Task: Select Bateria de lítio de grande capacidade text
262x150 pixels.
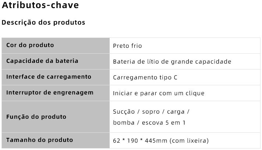Action: click(172, 61)
